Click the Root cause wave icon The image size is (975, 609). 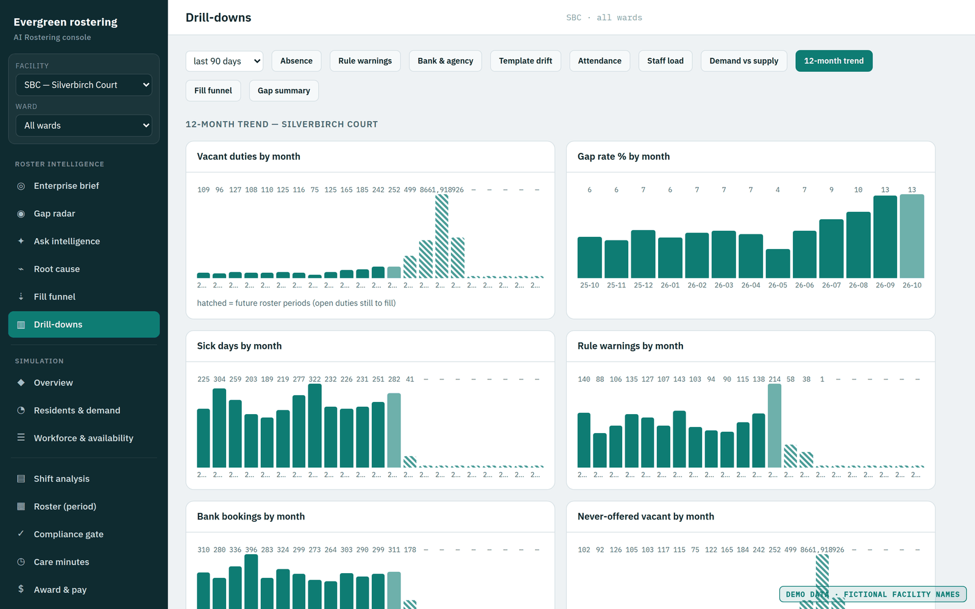click(x=21, y=269)
